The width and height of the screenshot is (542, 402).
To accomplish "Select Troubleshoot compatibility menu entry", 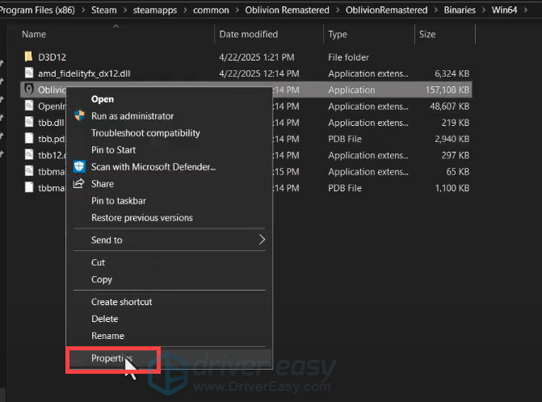I will tap(145, 133).
